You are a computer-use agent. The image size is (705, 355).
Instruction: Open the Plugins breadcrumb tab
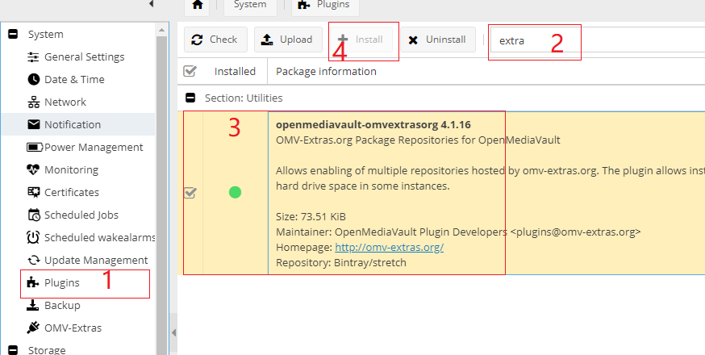(324, 5)
